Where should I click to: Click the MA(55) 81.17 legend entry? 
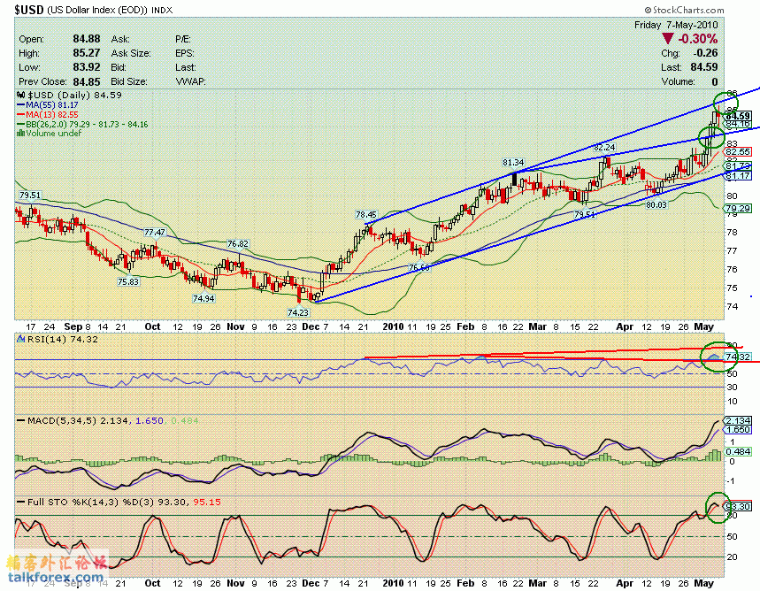tap(48, 104)
